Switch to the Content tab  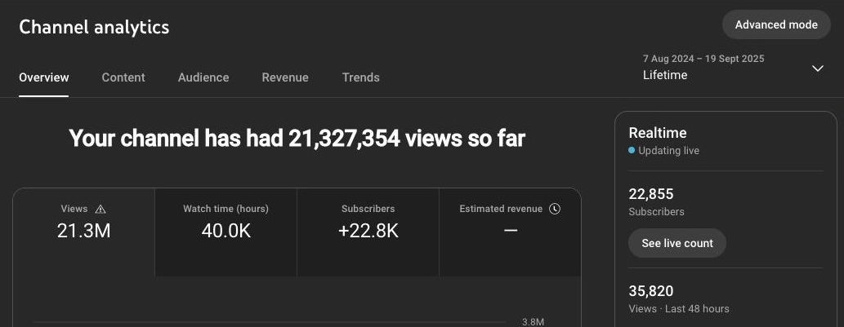123,77
